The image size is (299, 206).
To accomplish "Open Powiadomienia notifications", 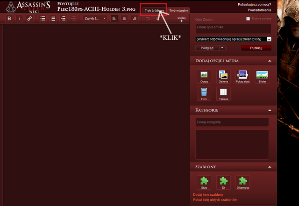I will tap(259, 10).
